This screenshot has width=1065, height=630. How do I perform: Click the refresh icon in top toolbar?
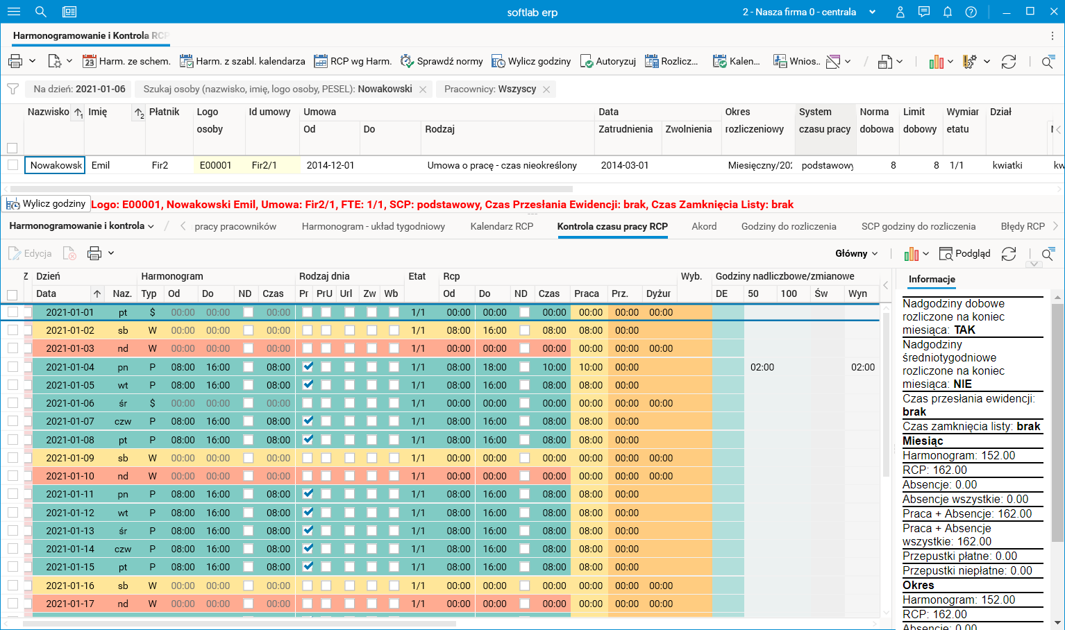click(x=1009, y=62)
